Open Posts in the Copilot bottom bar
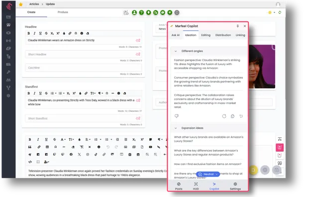The height and width of the screenshot is (197, 309). tap(179, 186)
